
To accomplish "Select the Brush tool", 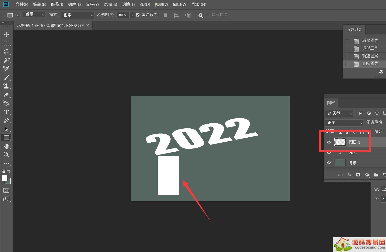I will pyautogui.click(x=6, y=77).
